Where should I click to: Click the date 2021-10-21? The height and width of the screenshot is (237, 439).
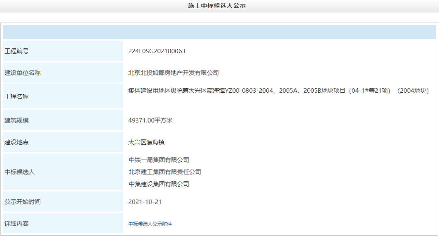click(145, 202)
